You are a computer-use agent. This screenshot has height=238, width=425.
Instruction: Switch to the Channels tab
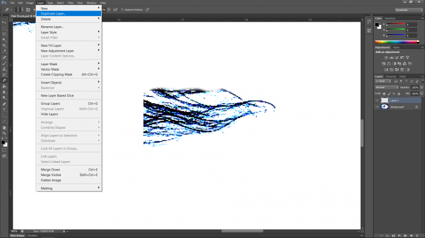(x=390, y=76)
